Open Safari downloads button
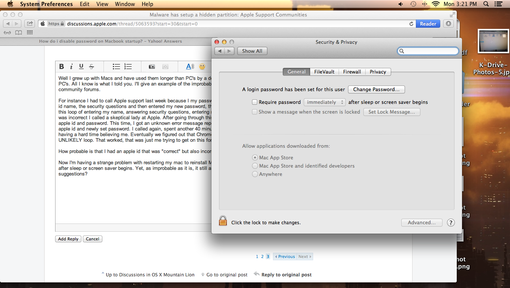The image size is (510, 288). (448, 24)
